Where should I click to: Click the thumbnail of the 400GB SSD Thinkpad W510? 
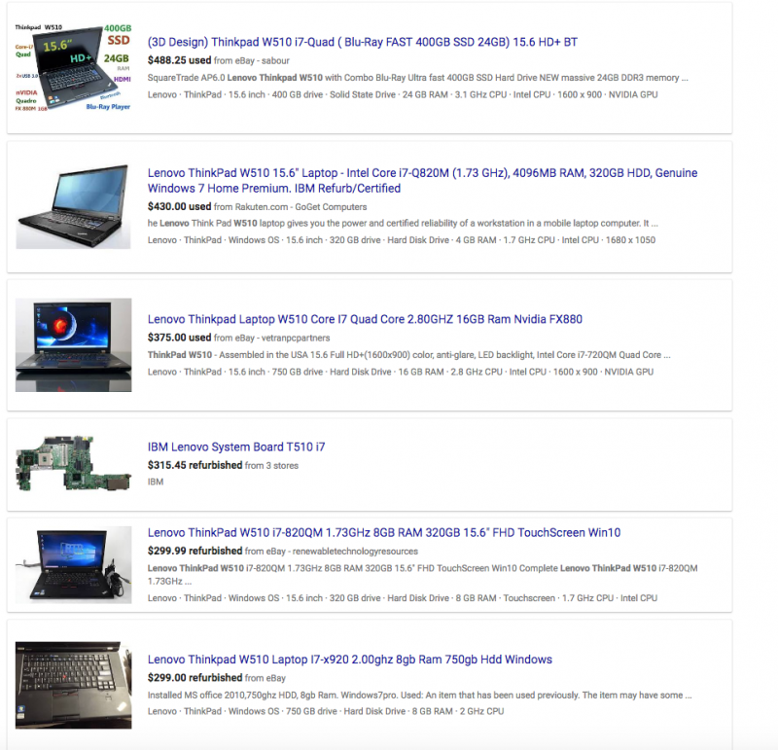(74, 67)
